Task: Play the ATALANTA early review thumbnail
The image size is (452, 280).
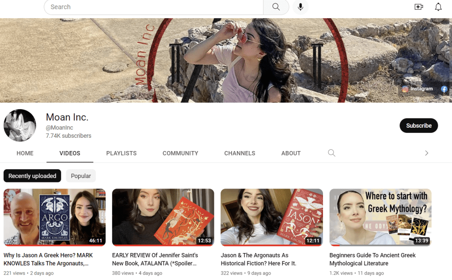Action: pos(163,217)
